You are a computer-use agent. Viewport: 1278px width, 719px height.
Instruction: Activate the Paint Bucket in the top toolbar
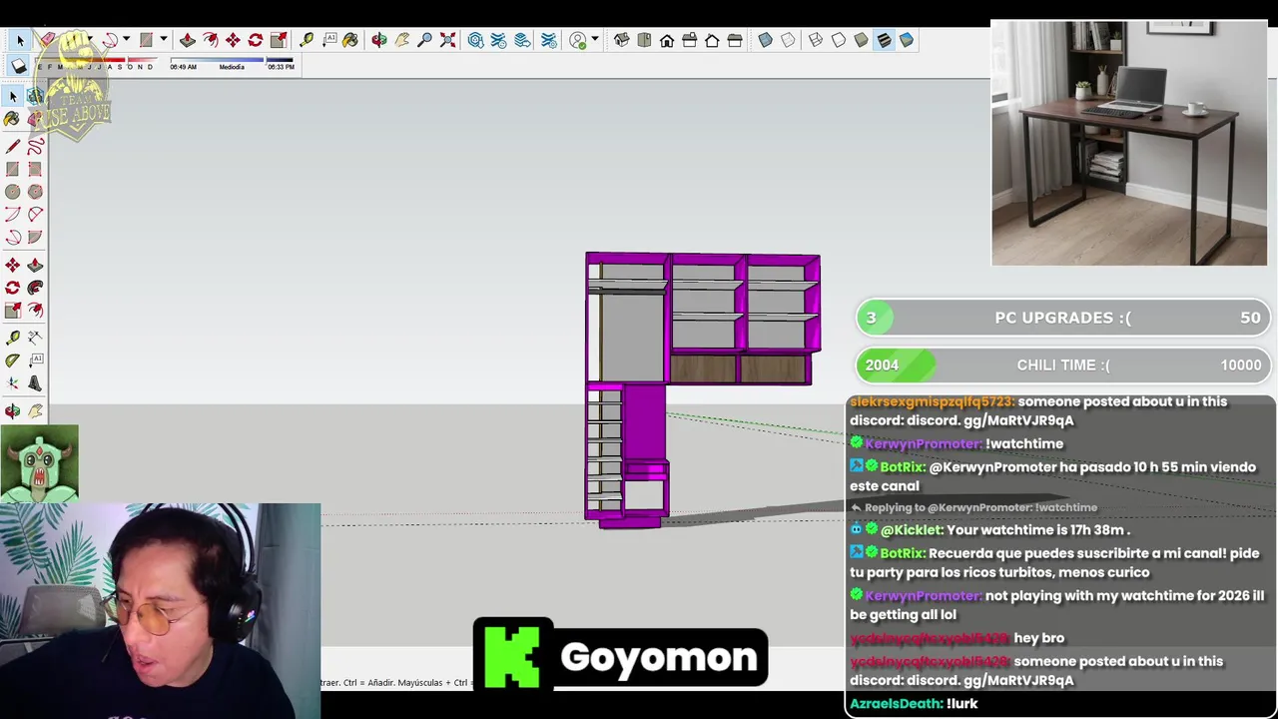pos(350,40)
